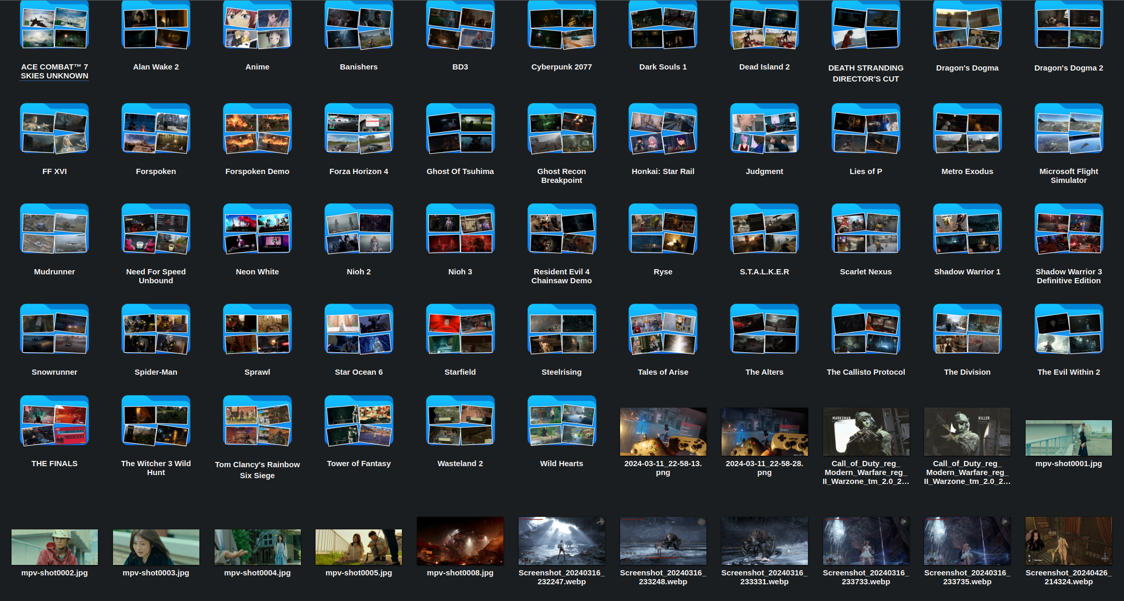Open The Callisto Protocol folder

point(866,329)
